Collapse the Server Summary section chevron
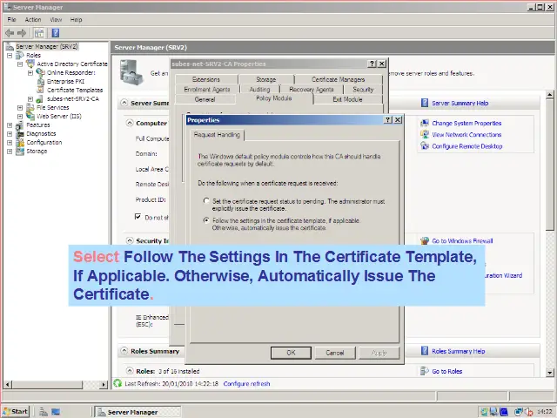Image resolution: width=557 pixels, height=418 pixels. click(124, 103)
